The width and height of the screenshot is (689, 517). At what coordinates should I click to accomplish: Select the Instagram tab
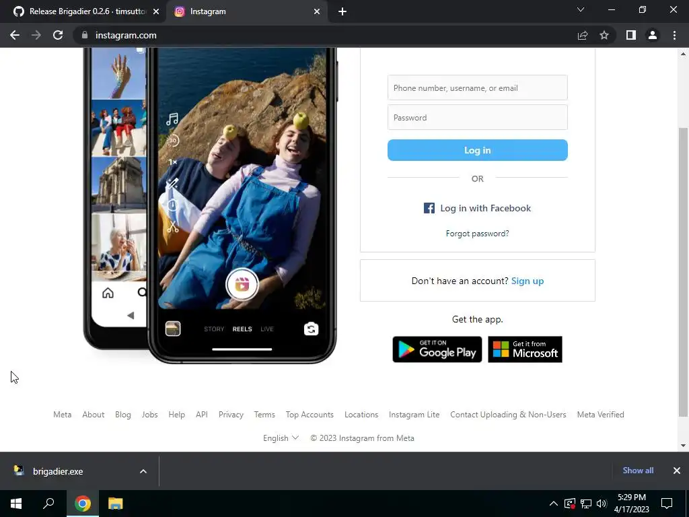246,12
